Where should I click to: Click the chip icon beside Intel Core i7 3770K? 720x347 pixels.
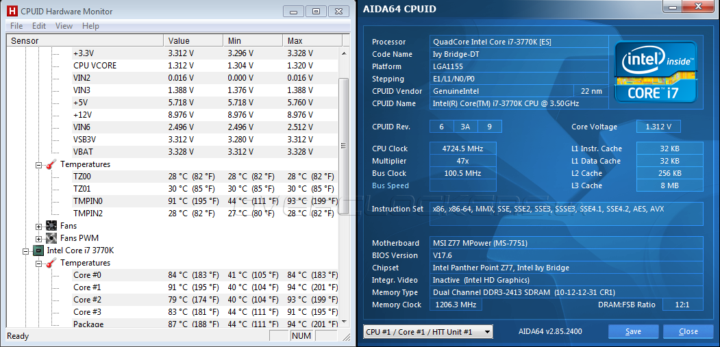pos(38,250)
